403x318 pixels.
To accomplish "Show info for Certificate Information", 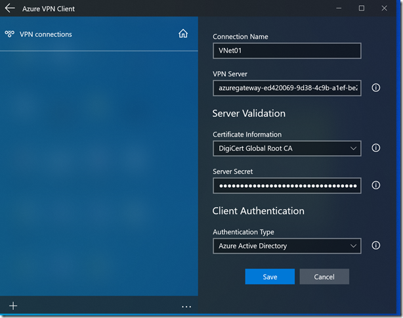I will 375,148.
